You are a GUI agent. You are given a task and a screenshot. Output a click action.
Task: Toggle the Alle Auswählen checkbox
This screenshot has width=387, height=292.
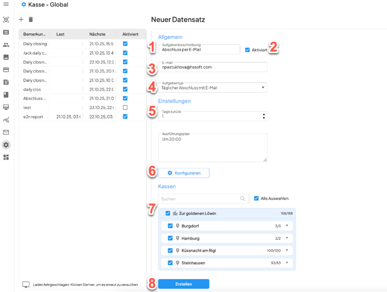[256, 199]
